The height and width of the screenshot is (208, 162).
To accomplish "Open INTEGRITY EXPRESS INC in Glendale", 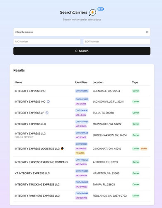I will tap(30, 91).
